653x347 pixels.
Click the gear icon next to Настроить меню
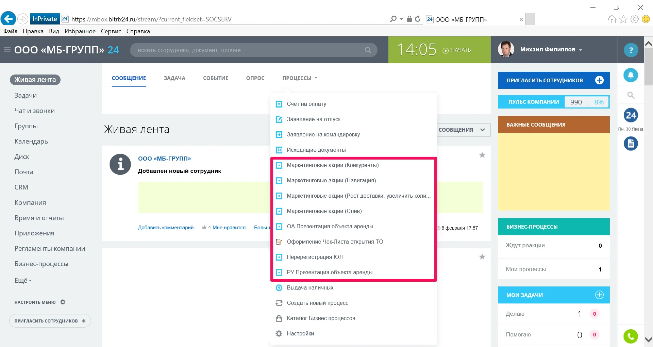(63, 302)
